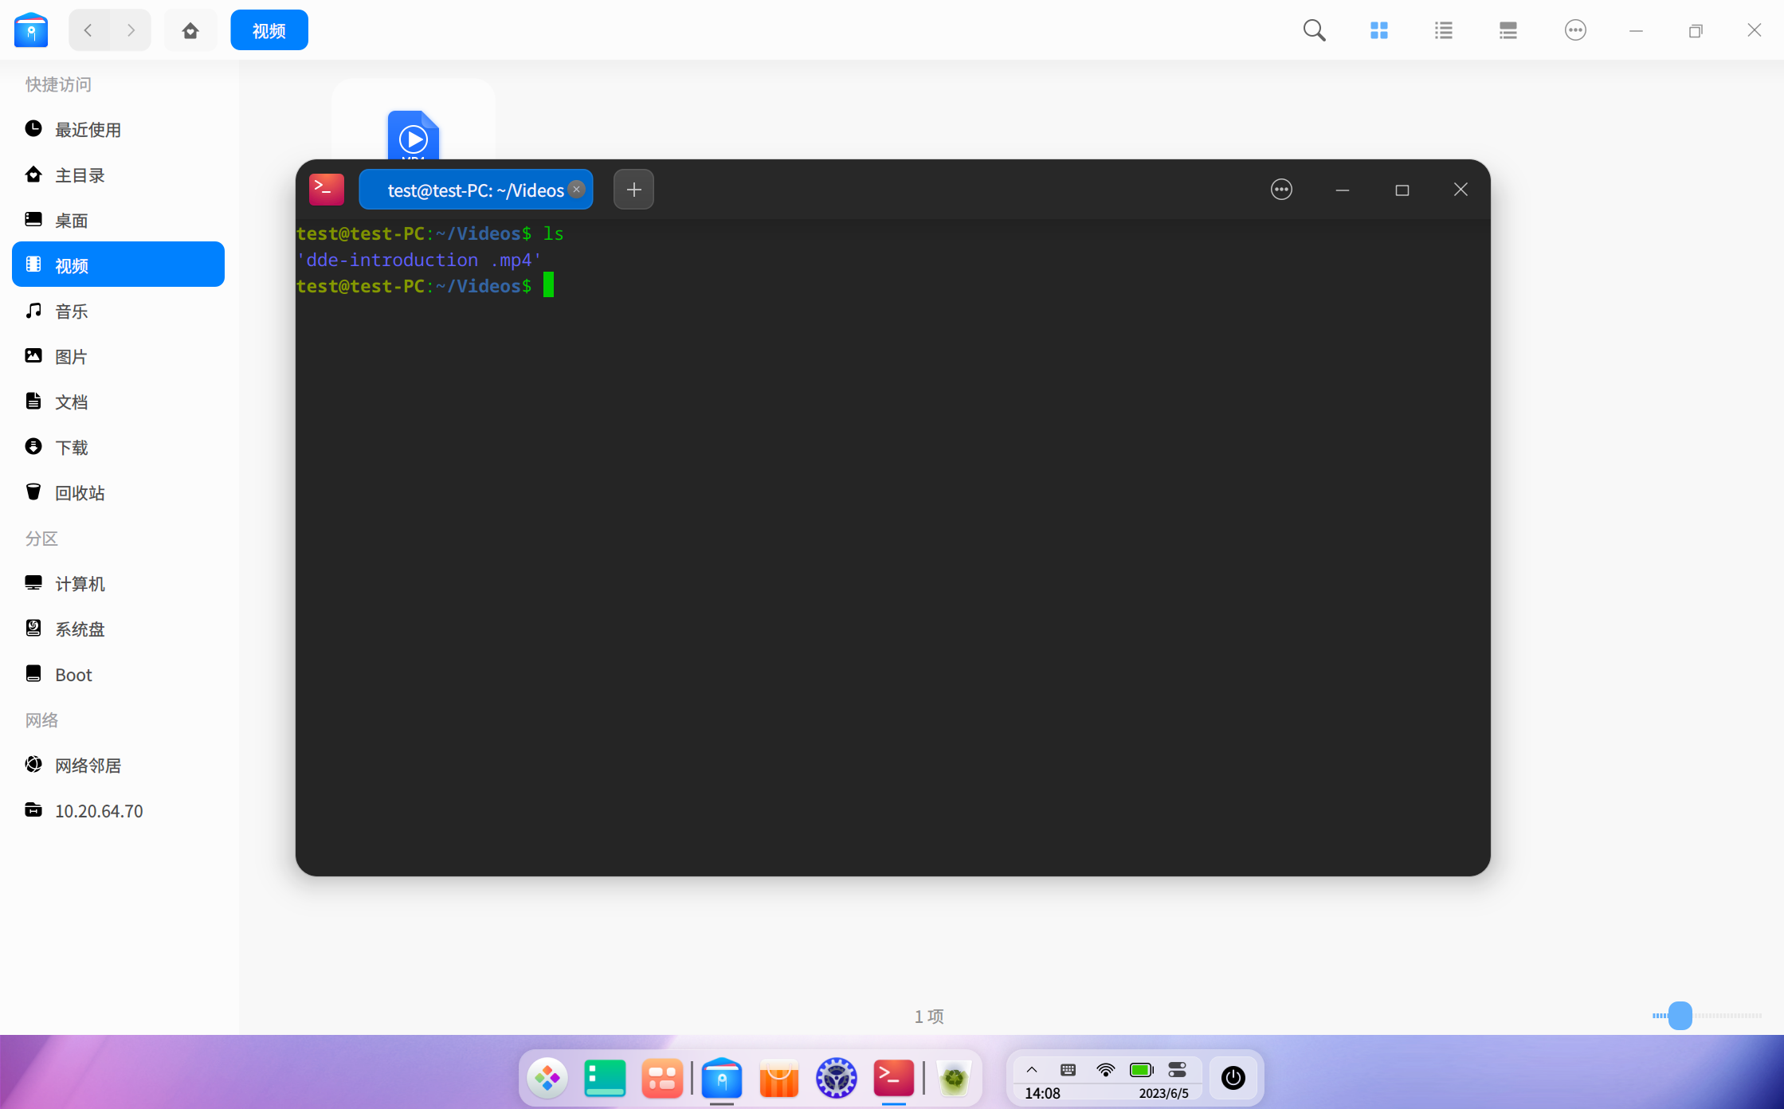Open network share 10.20.64.70
This screenshot has width=1784, height=1109.
click(98, 810)
